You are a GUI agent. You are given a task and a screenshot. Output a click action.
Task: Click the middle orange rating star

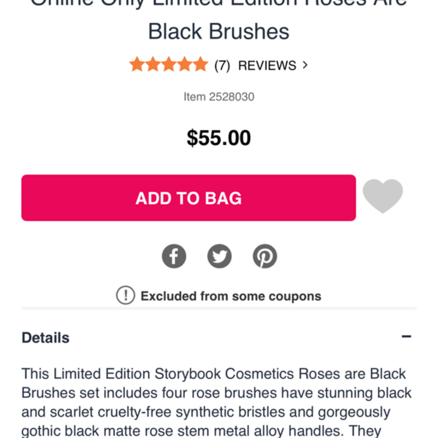169,65
